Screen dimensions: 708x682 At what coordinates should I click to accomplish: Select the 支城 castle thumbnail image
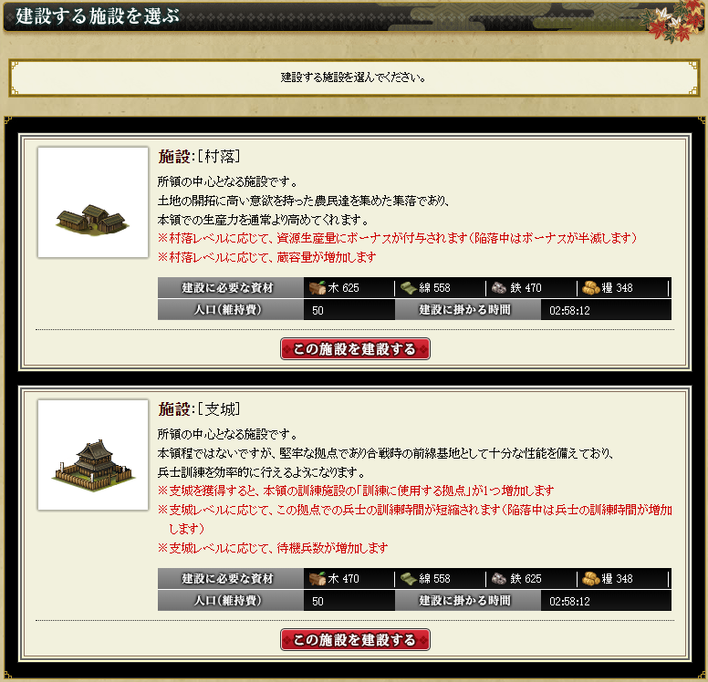click(x=93, y=455)
